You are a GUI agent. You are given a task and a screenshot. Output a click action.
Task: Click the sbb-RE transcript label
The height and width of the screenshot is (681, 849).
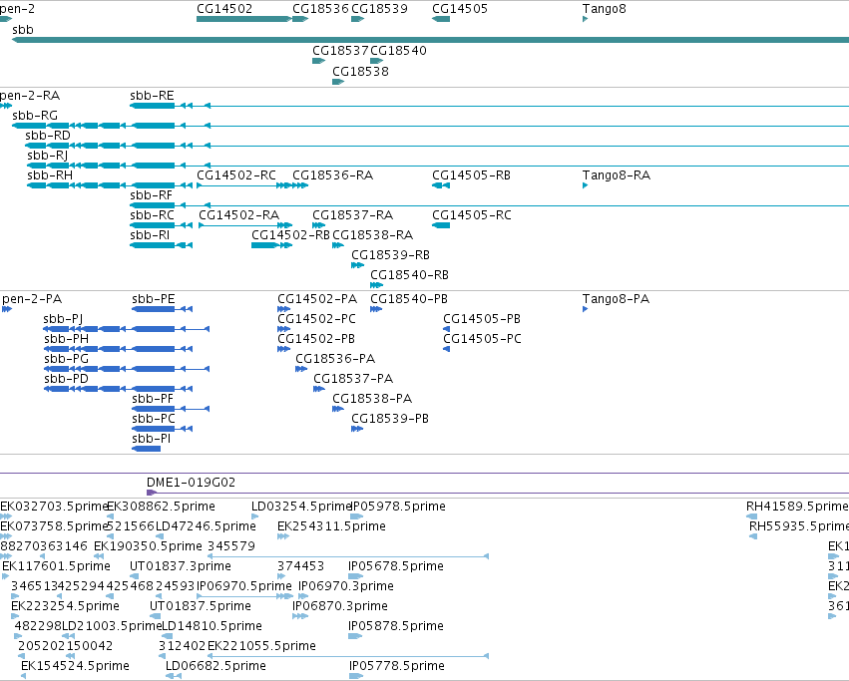coord(152,96)
